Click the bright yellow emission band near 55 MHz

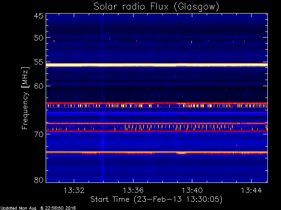(x=157, y=65)
